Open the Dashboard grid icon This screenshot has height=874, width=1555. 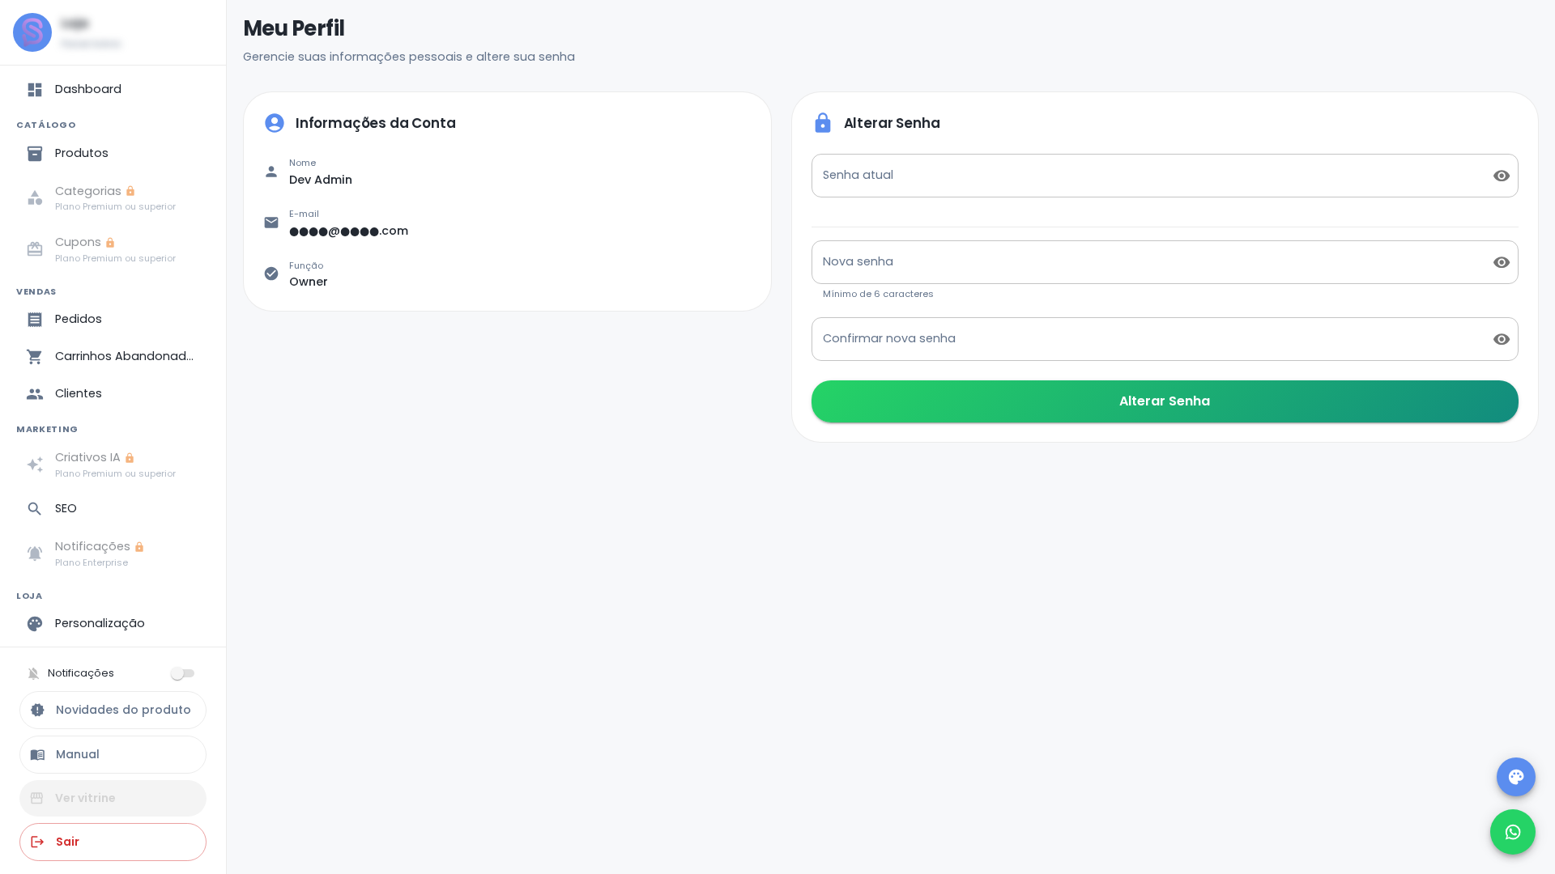coord(35,90)
